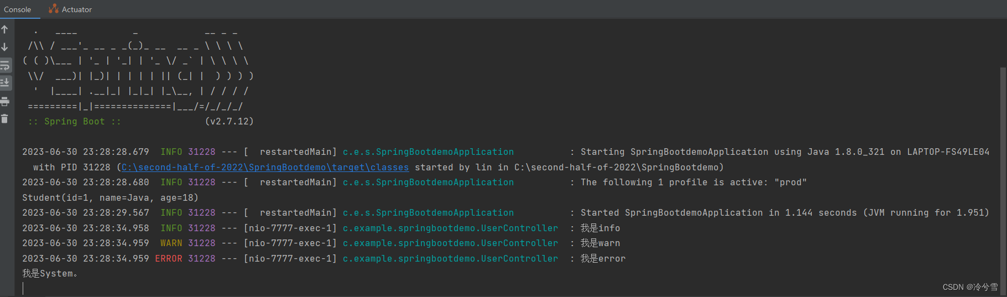Open the target\classes path link
The height and width of the screenshot is (297, 1007).
click(x=265, y=167)
